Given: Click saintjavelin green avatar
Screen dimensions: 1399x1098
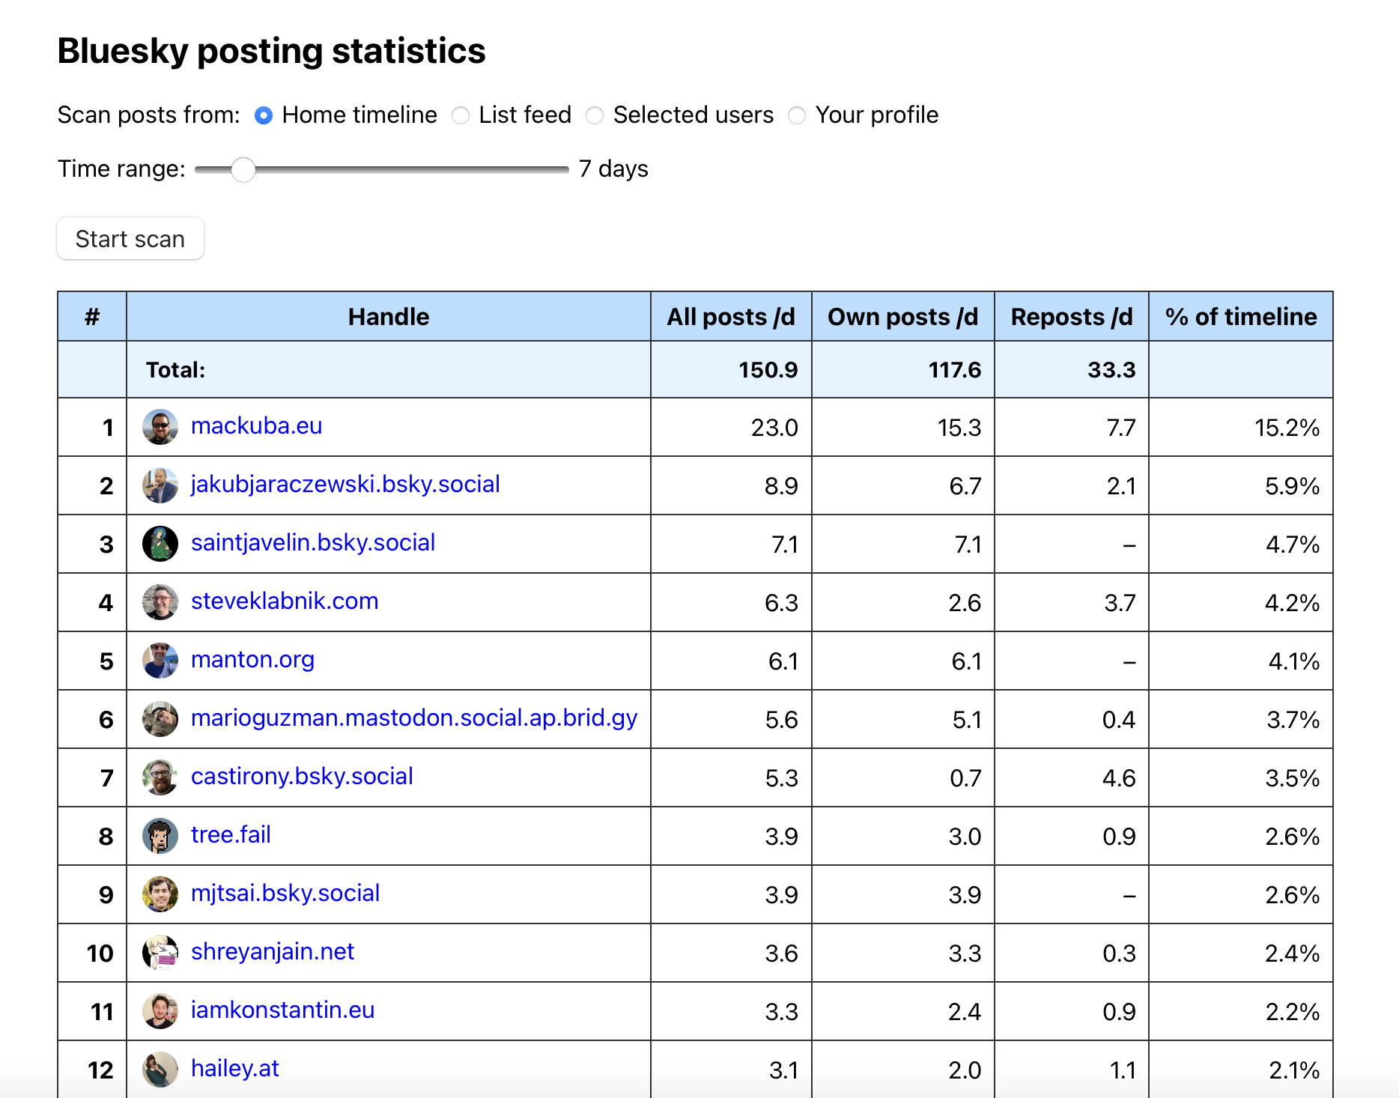Looking at the screenshot, I should (160, 544).
